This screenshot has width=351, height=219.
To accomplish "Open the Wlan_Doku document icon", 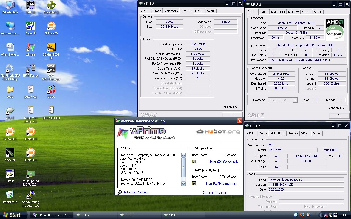I will [10, 47].
